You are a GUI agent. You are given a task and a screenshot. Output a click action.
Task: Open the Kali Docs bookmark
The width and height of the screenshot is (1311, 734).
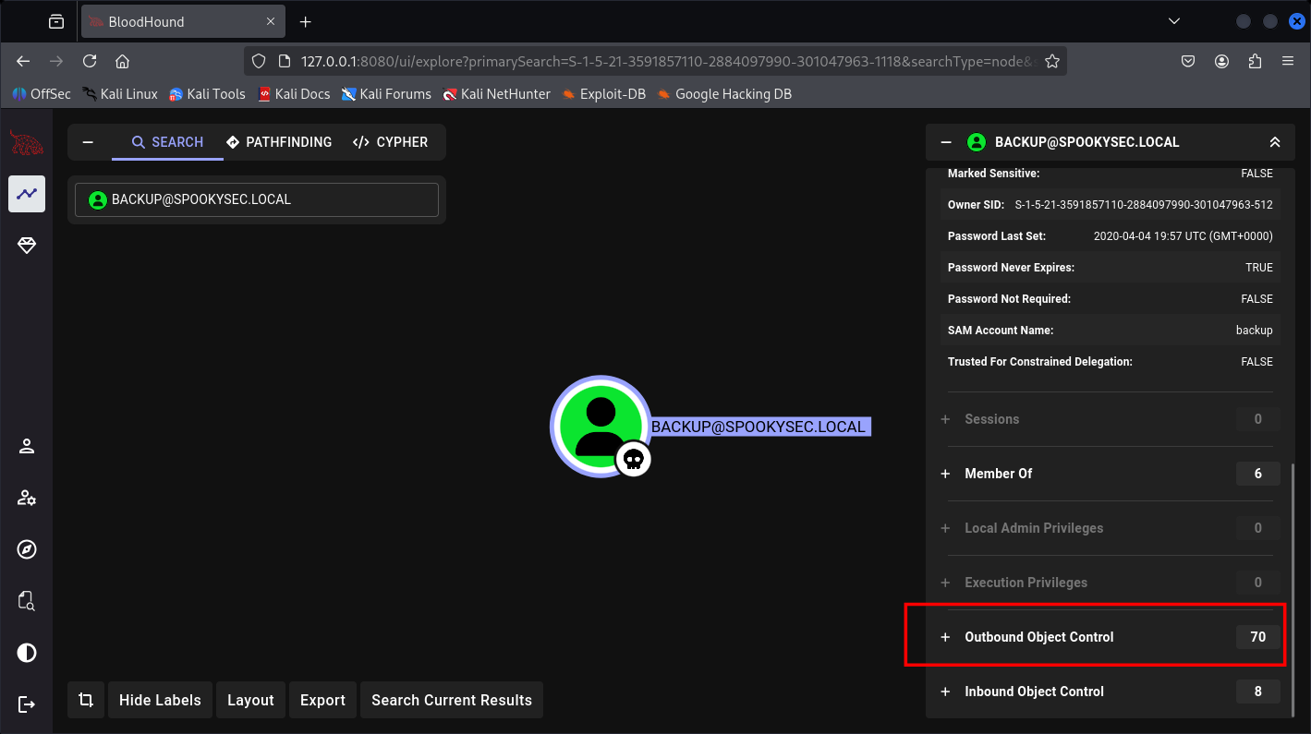[x=294, y=93]
